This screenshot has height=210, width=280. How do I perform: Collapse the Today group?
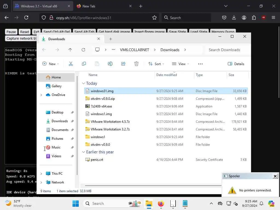(x=83, y=83)
